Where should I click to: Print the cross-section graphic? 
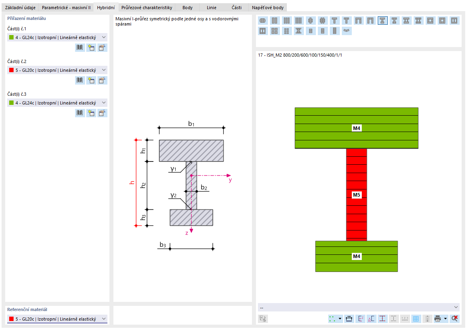point(438,319)
